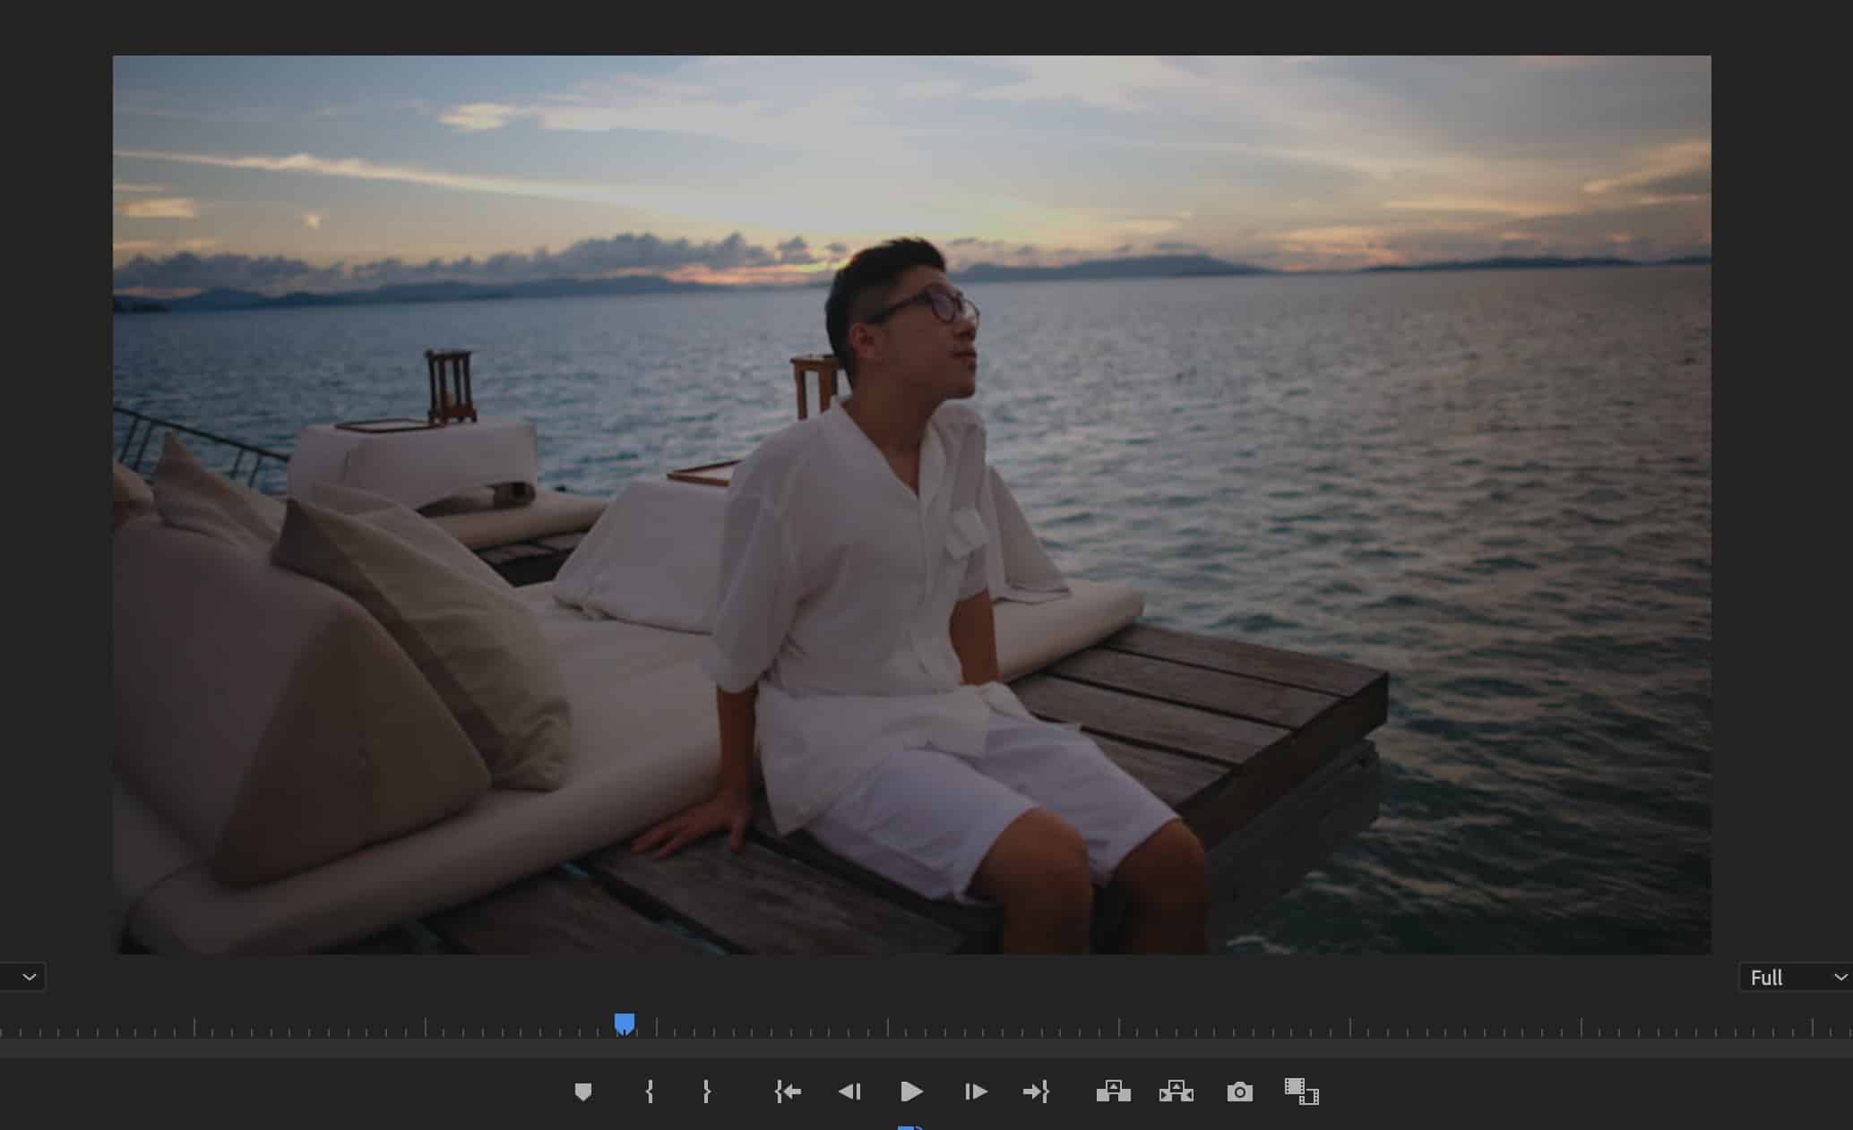Step forward one frame

(975, 1091)
